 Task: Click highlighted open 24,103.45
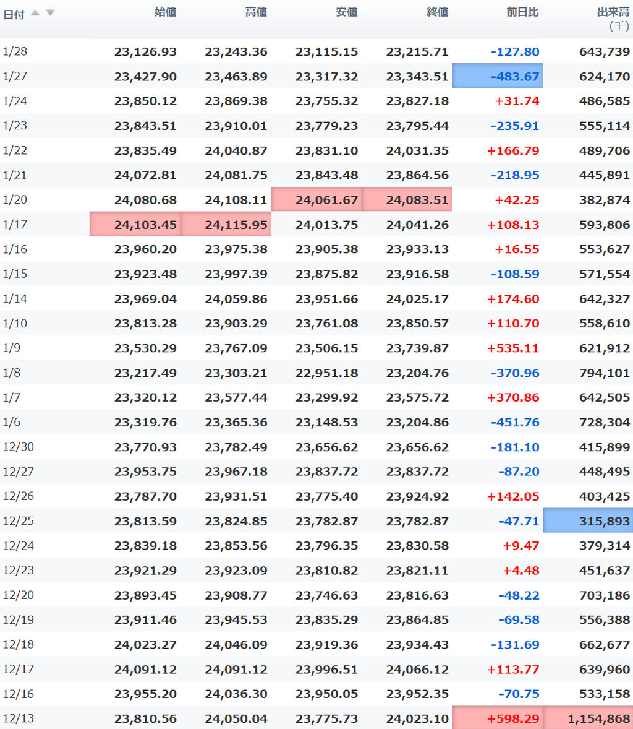pyautogui.click(x=135, y=224)
